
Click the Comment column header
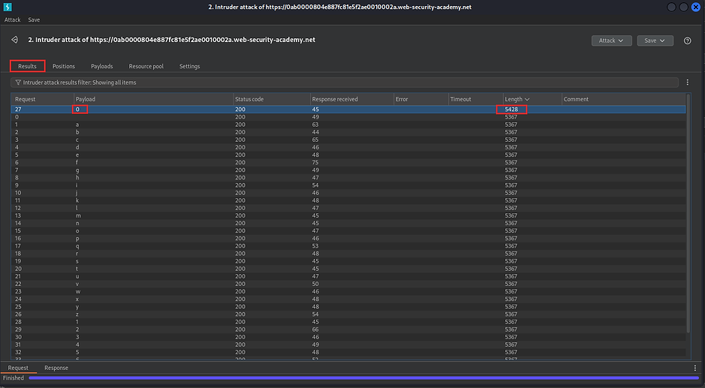coord(624,99)
